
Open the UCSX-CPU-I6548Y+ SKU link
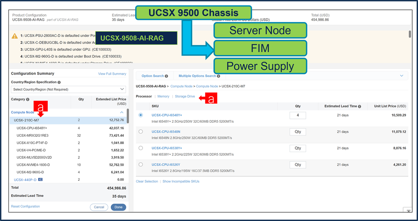(167, 115)
